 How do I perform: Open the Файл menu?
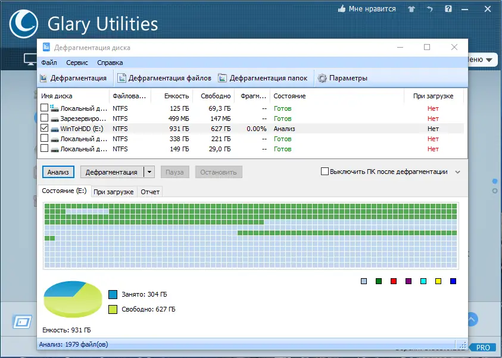click(x=49, y=63)
